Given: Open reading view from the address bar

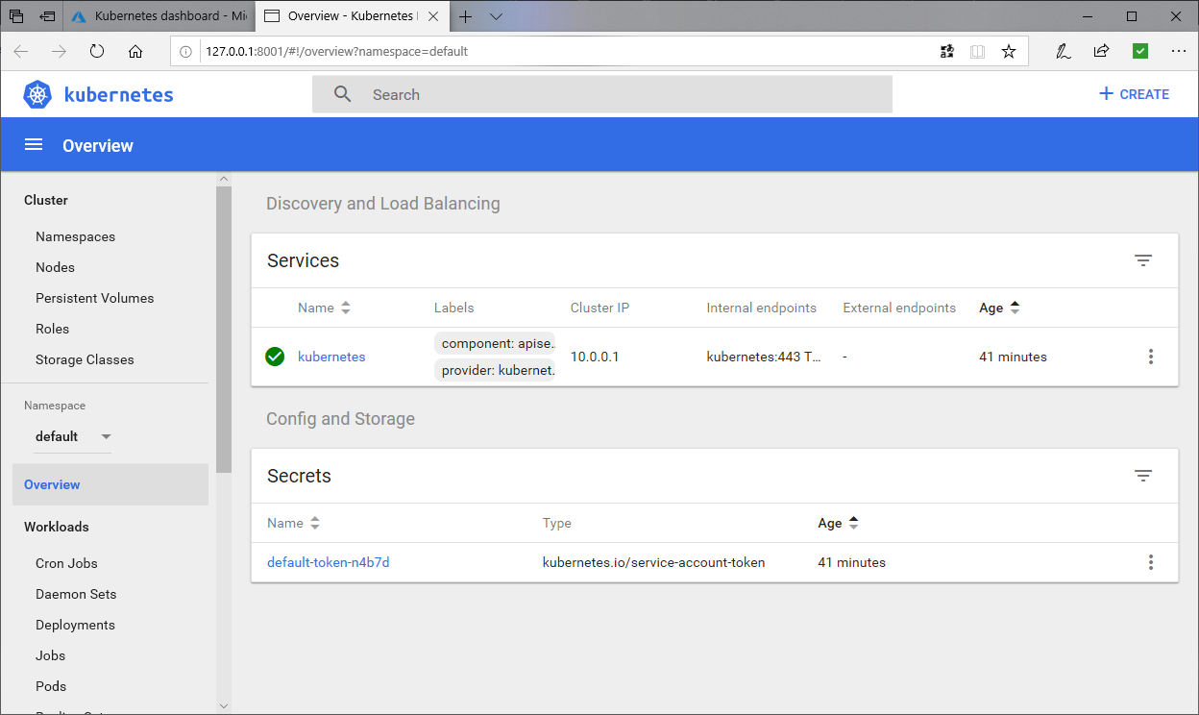Looking at the screenshot, I should (x=978, y=51).
